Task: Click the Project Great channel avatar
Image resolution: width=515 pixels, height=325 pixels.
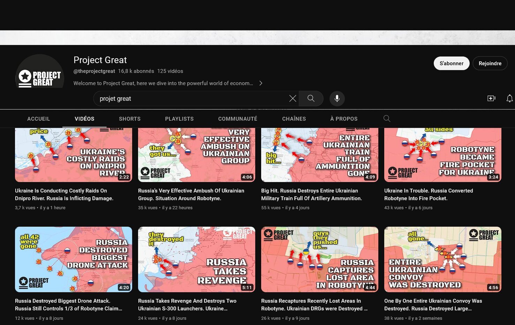Action: coord(40,71)
